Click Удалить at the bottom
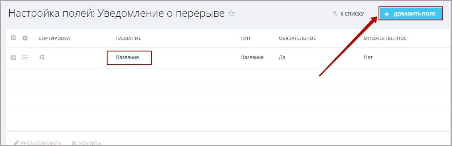Viewport: 452px width, 146px height. 90,143
